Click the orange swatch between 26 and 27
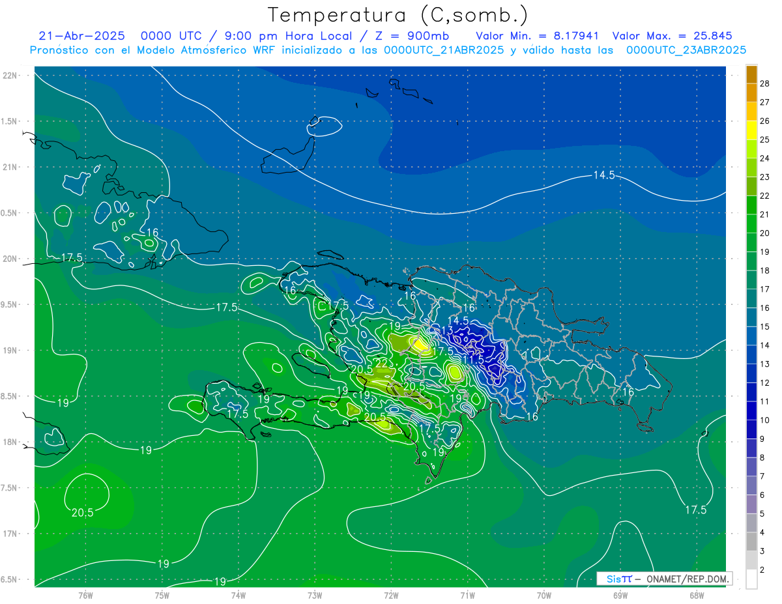The width and height of the screenshot is (782, 604). (751, 111)
